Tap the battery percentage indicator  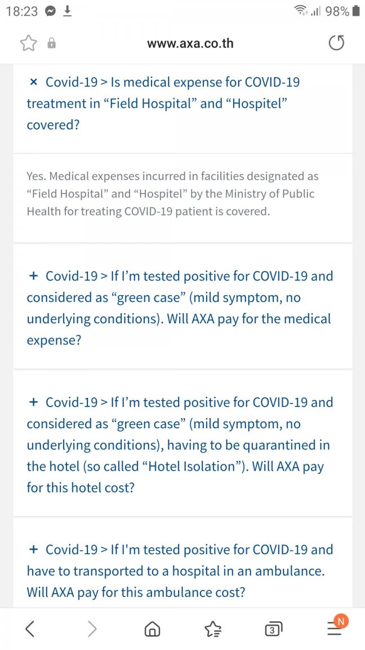pos(337,12)
